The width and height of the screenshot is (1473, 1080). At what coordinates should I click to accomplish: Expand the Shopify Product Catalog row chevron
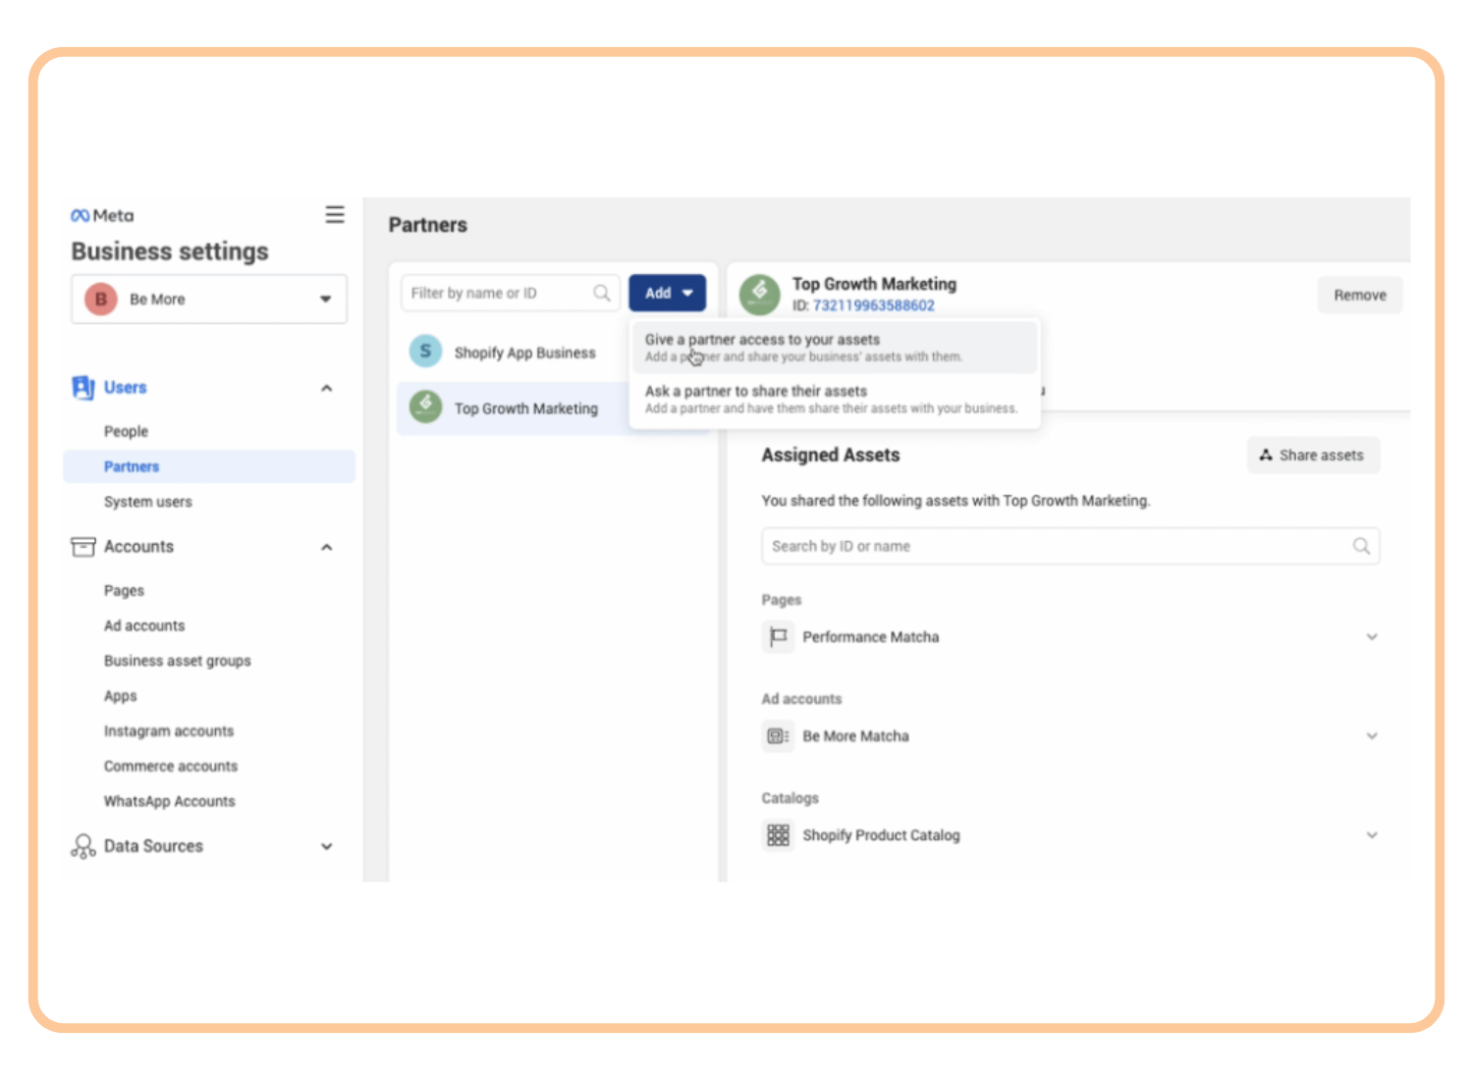[1372, 835]
